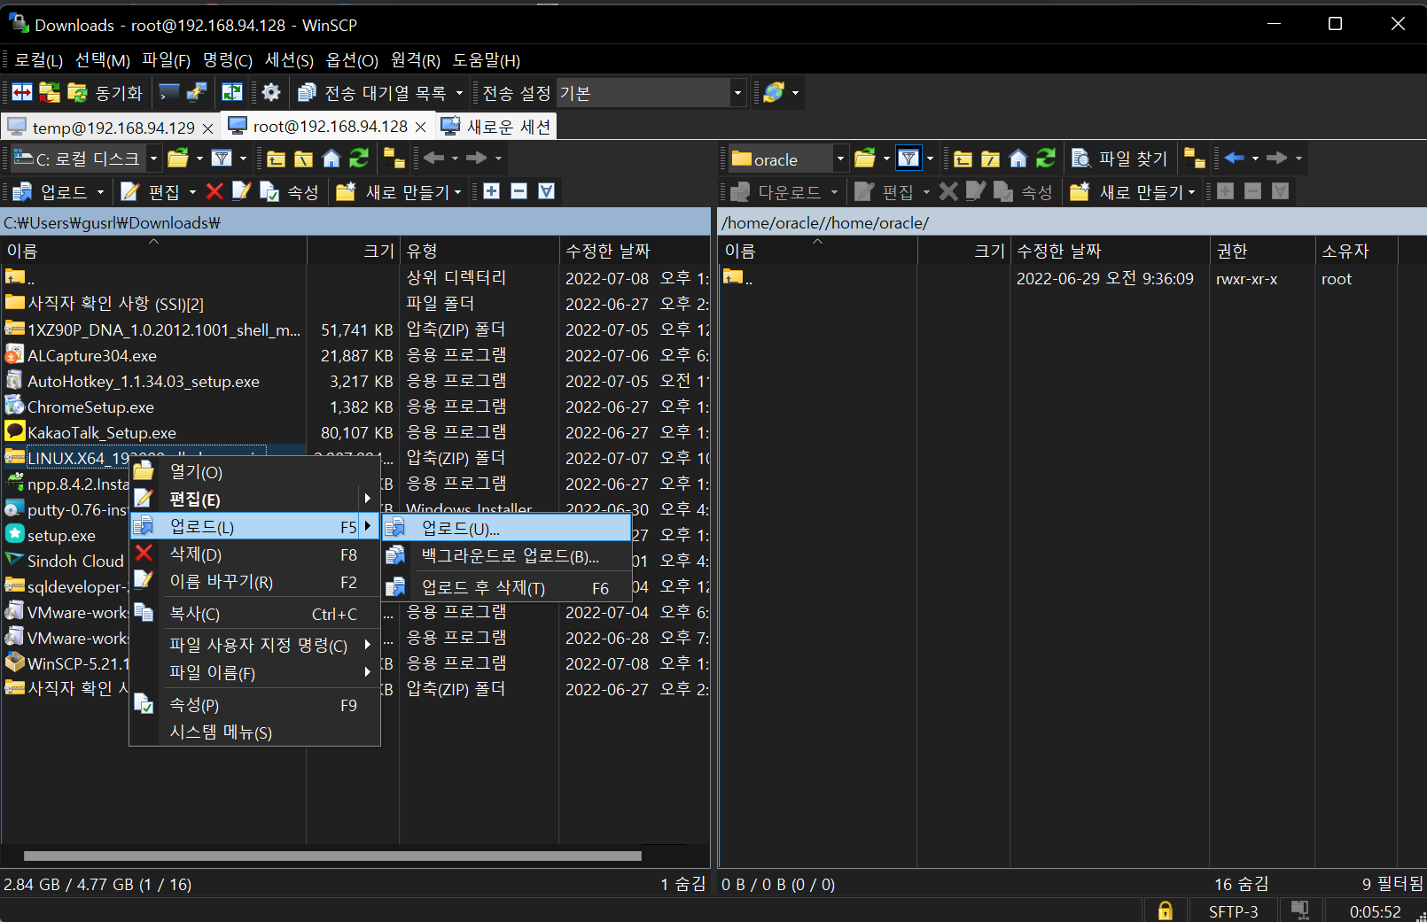The height and width of the screenshot is (922, 1427).
Task: Open the 로컬(L) menu
Action: click(38, 60)
